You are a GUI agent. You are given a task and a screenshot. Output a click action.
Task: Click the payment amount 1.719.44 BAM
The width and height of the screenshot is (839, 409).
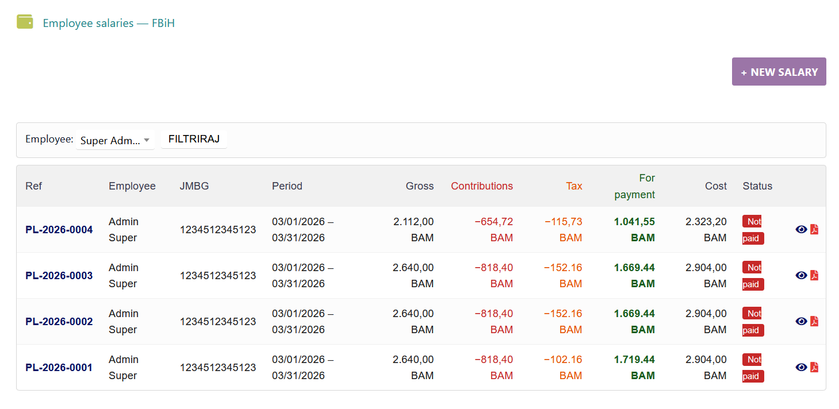click(634, 368)
